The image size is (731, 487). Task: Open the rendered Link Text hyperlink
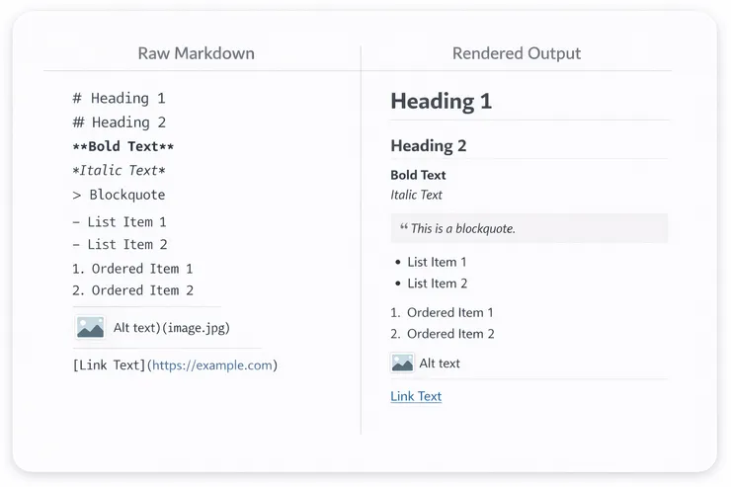(416, 396)
